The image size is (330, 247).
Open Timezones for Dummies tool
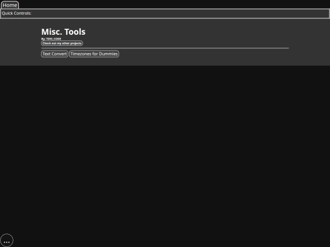click(x=94, y=54)
